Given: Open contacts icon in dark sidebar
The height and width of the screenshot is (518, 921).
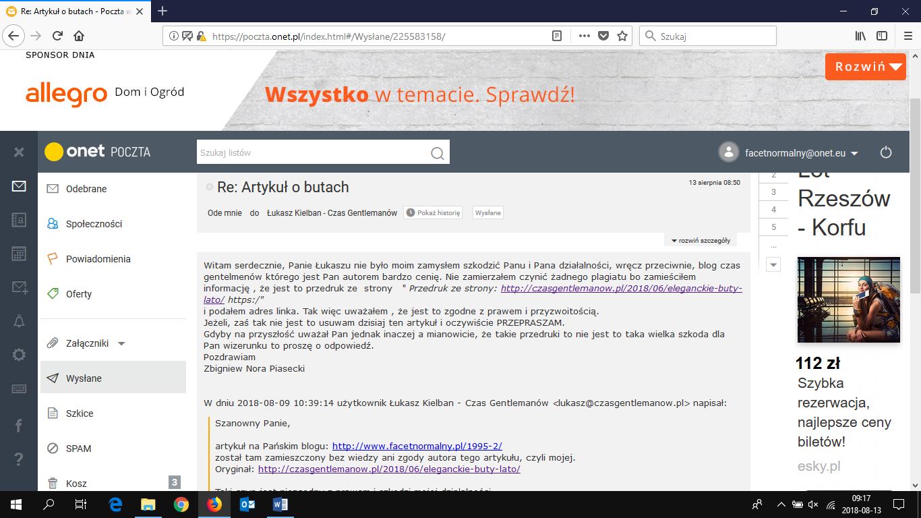Looking at the screenshot, I should 19,220.
